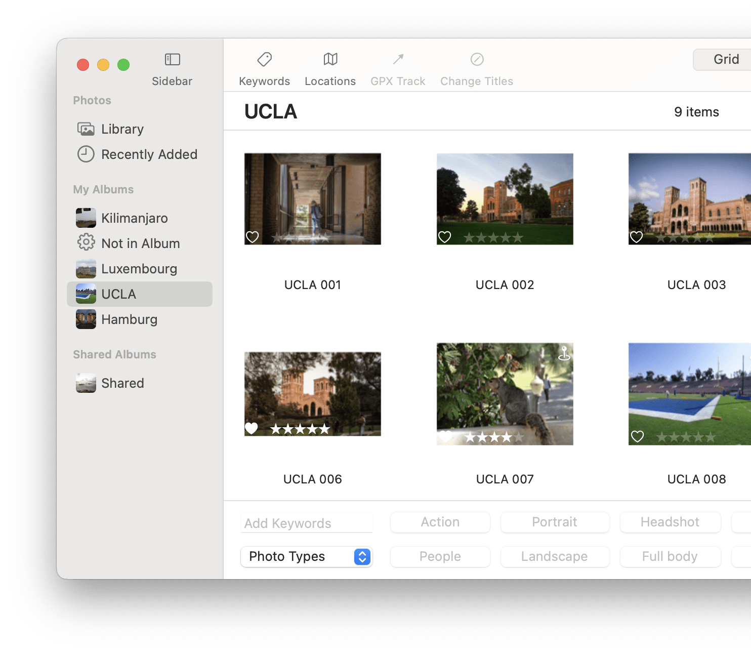The image size is (751, 654).
Task: Apply the Landscape keyword
Action: pyautogui.click(x=555, y=557)
